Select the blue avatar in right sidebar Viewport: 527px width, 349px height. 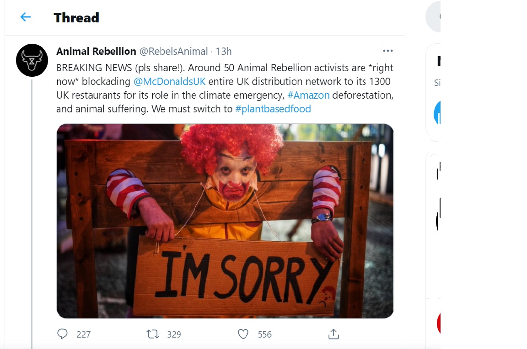437,113
